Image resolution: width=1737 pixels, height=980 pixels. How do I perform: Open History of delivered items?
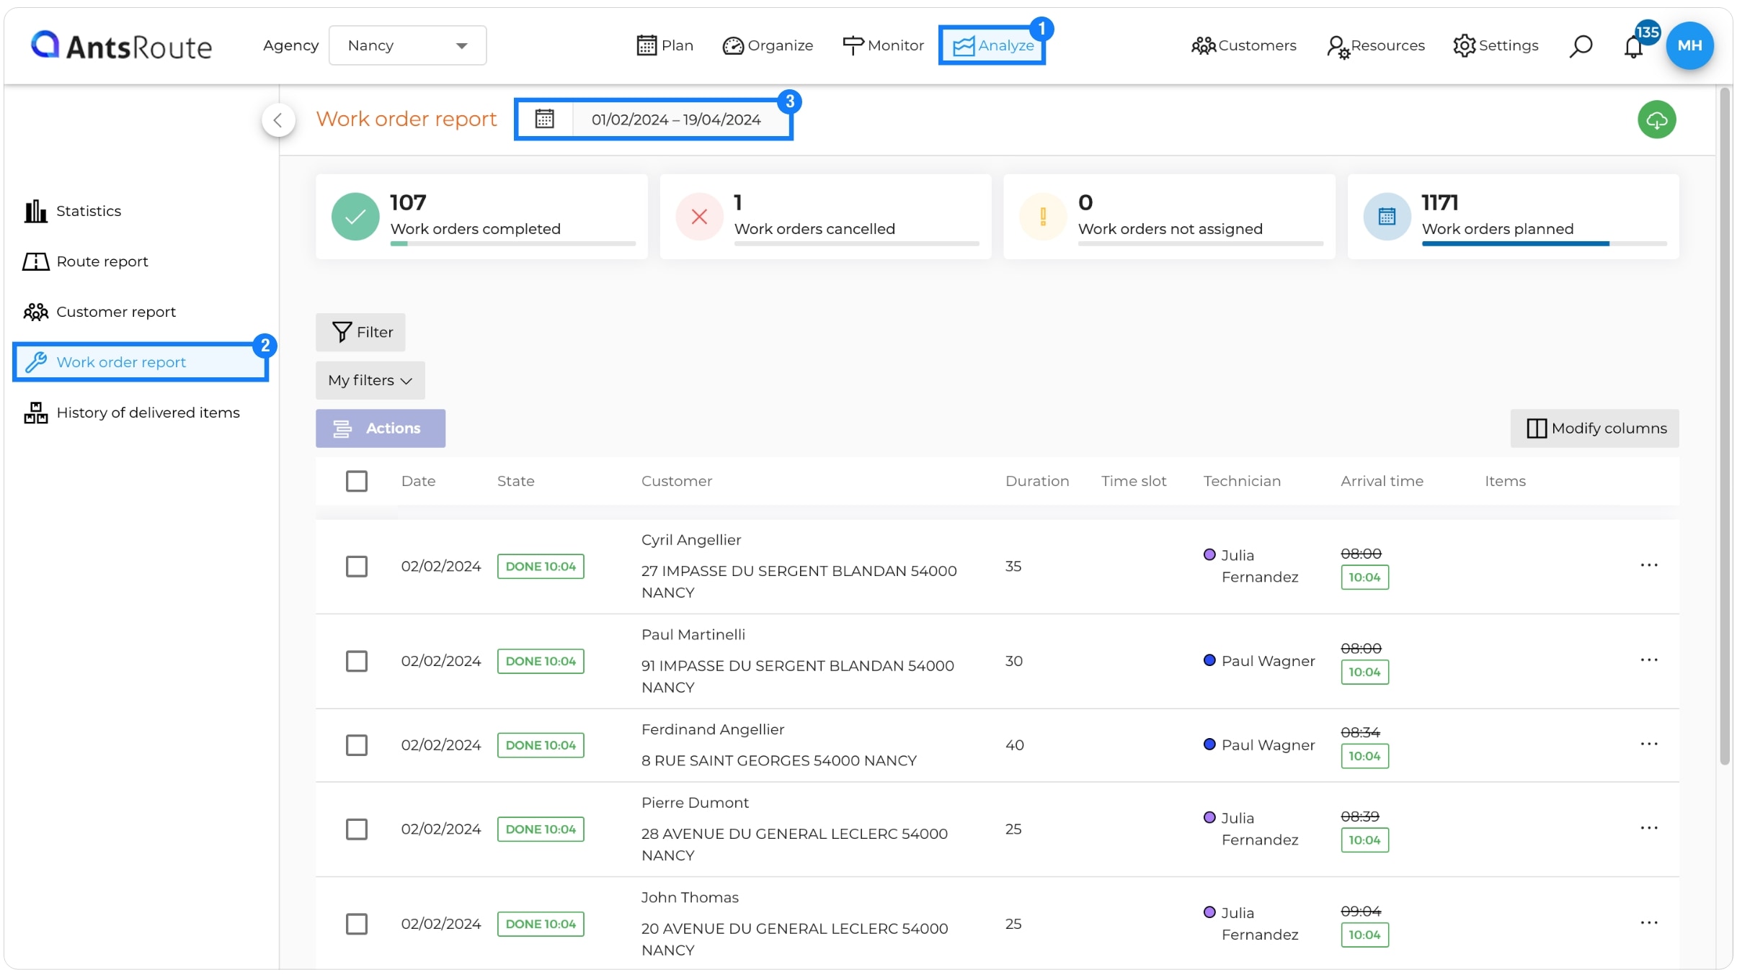click(x=131, y=413)
